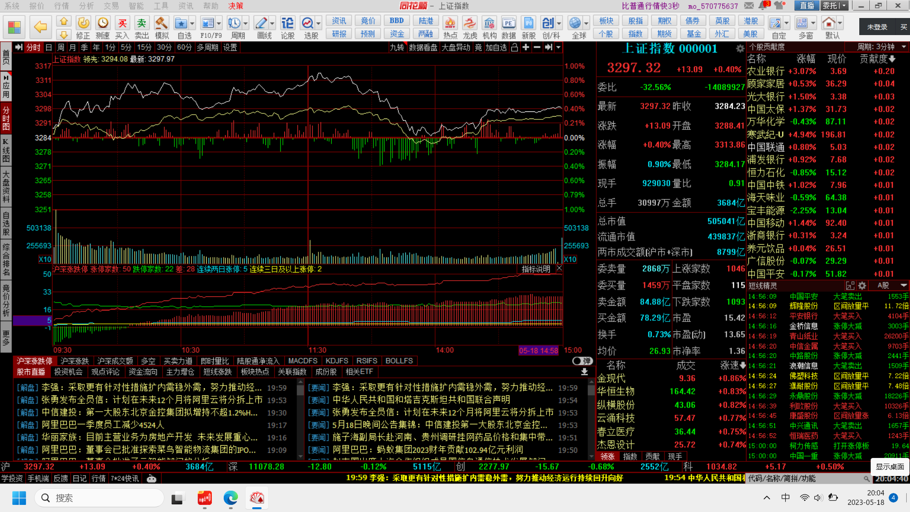Click the 卖出 sell icon
The image size is (910, 512).
(141, 27)
